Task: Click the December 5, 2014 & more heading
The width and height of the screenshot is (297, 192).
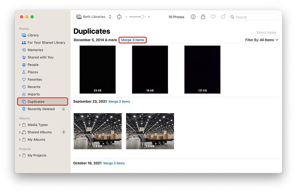Action: tap(95, 40)
